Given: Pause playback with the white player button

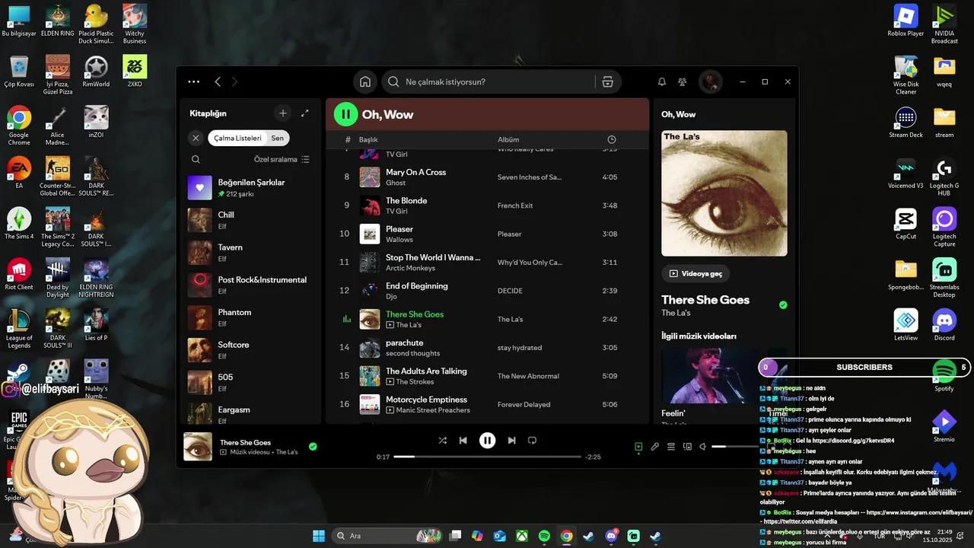Looking at the screenshot, I should tap(487, 440).
